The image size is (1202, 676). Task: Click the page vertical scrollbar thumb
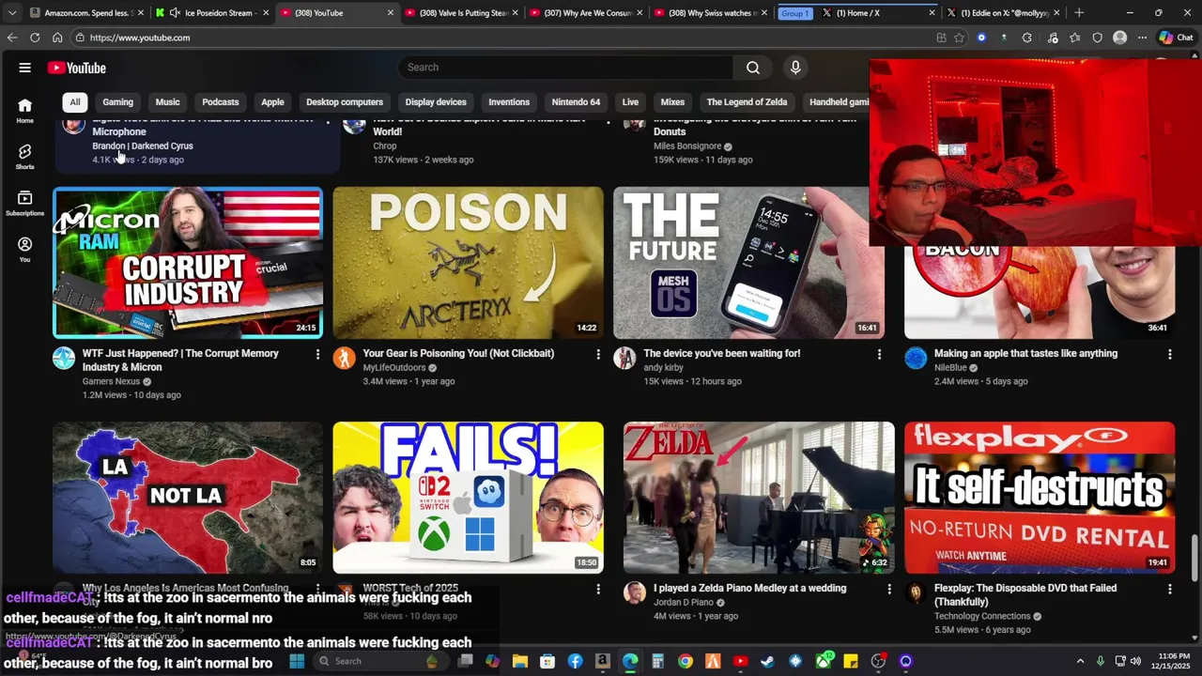tap(1194, 559)
